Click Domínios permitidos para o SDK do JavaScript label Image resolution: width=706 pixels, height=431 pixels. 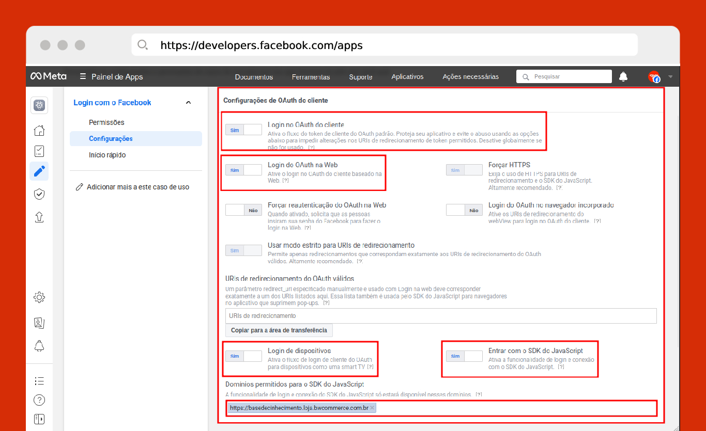(x=295, y=385)
